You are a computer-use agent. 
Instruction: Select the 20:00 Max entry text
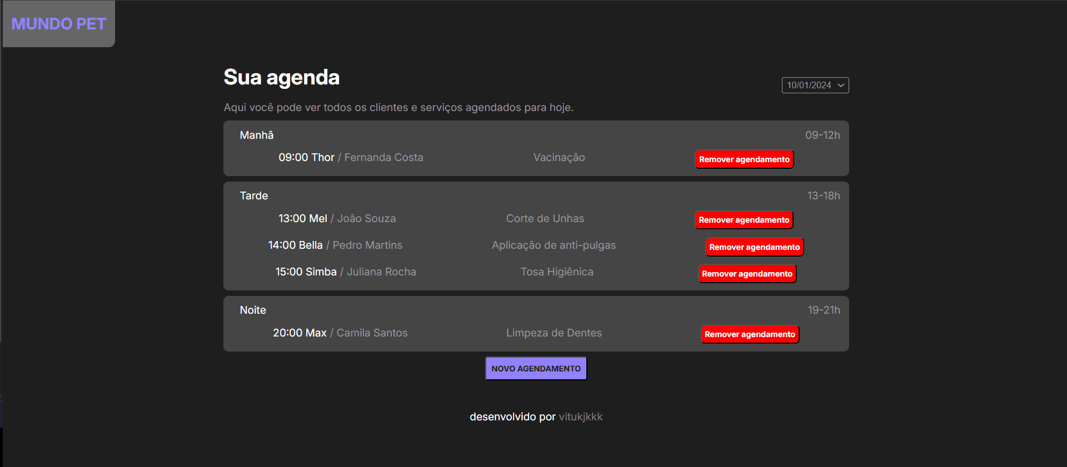click(300, 333)
